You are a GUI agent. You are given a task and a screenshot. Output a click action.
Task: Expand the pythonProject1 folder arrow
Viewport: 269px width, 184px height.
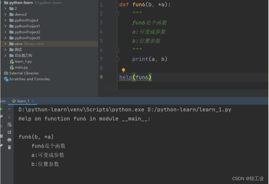coord(5,26)
